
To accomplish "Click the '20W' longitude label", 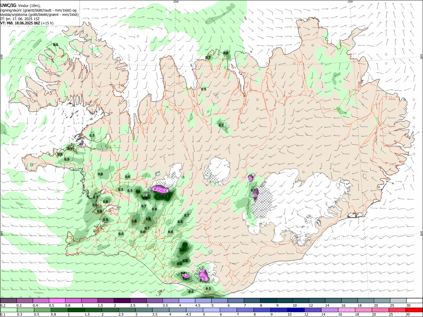I will point(176,2).
